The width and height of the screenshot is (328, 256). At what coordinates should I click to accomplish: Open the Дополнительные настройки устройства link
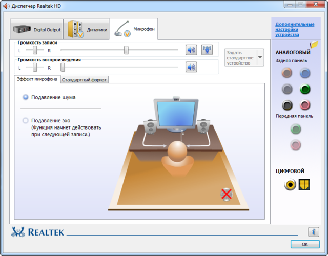pos(294,29)
